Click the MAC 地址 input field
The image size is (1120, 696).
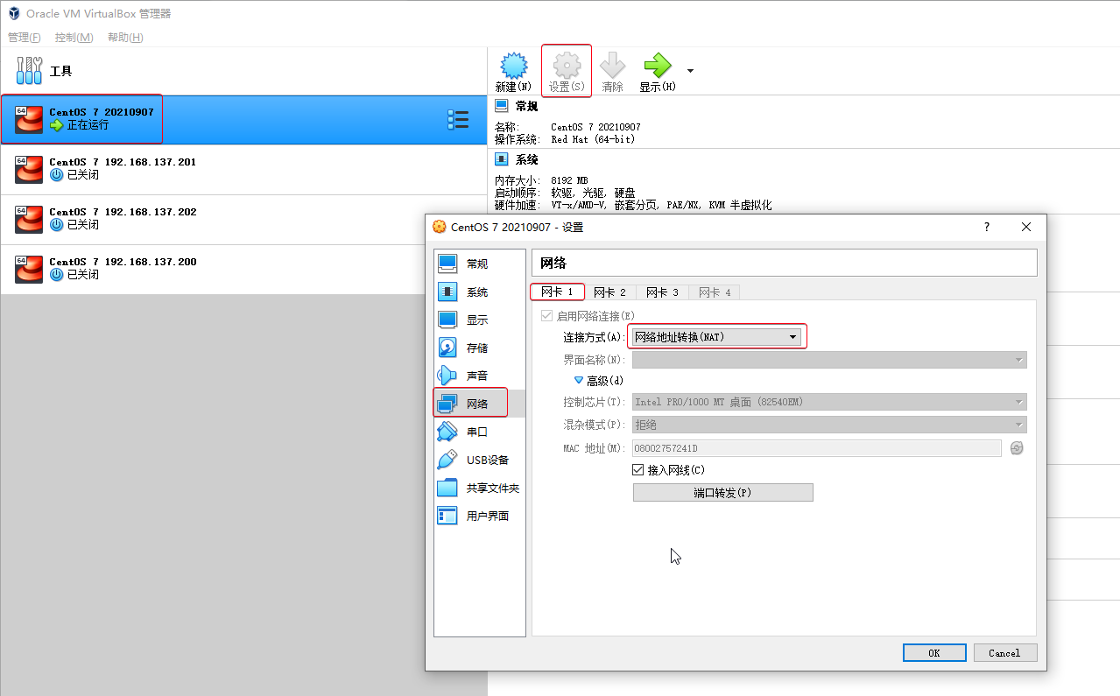click(x=817, y=448)
